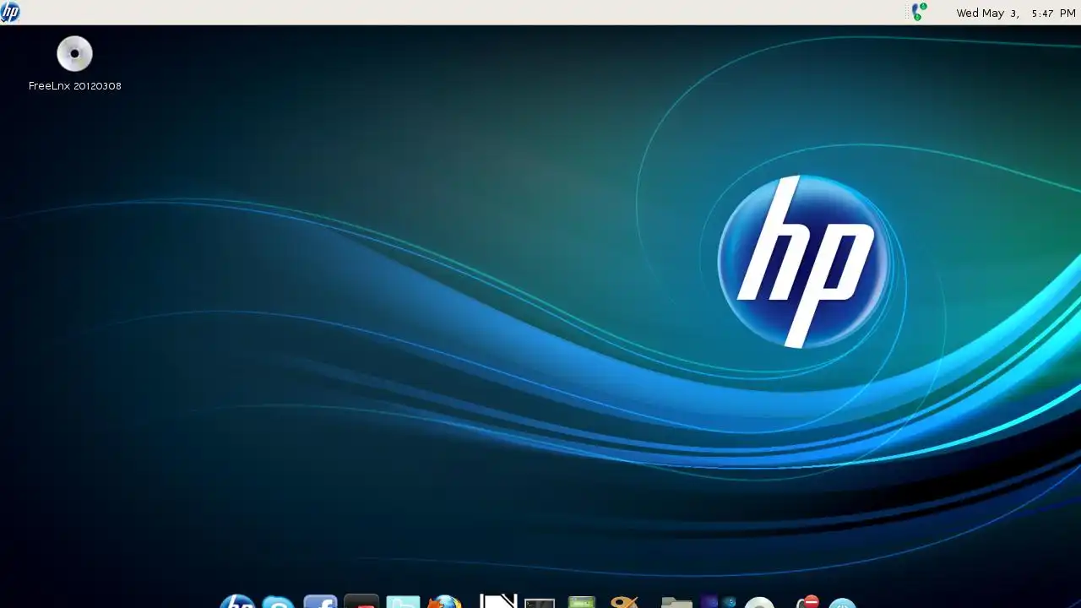Open the date and time clock
Screen dimensions: 1081x608
(1015, 13)
